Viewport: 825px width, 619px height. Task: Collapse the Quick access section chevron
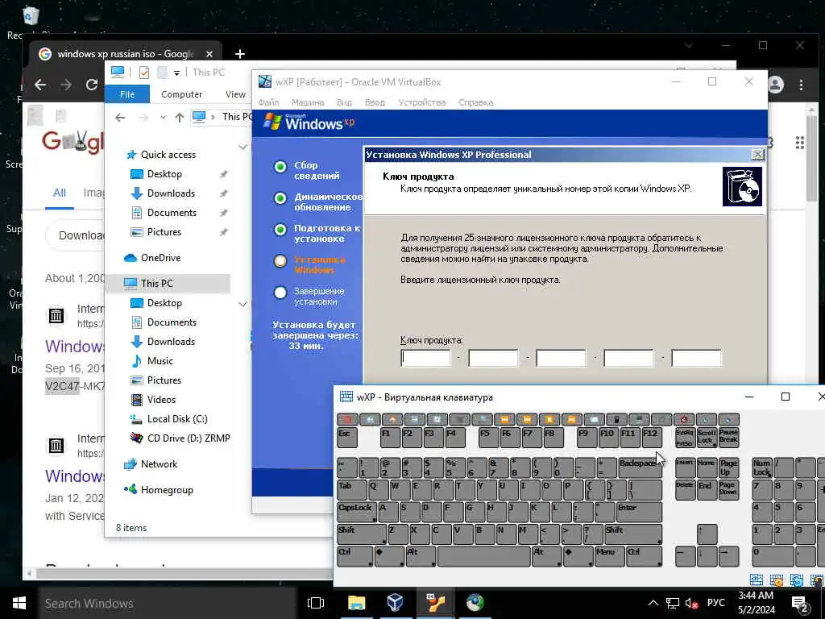[243, 147]
